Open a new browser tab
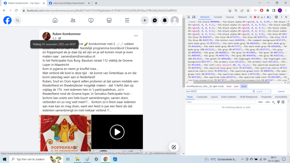The width and height of the screenshot is (290, 163). tap(96, 3)
